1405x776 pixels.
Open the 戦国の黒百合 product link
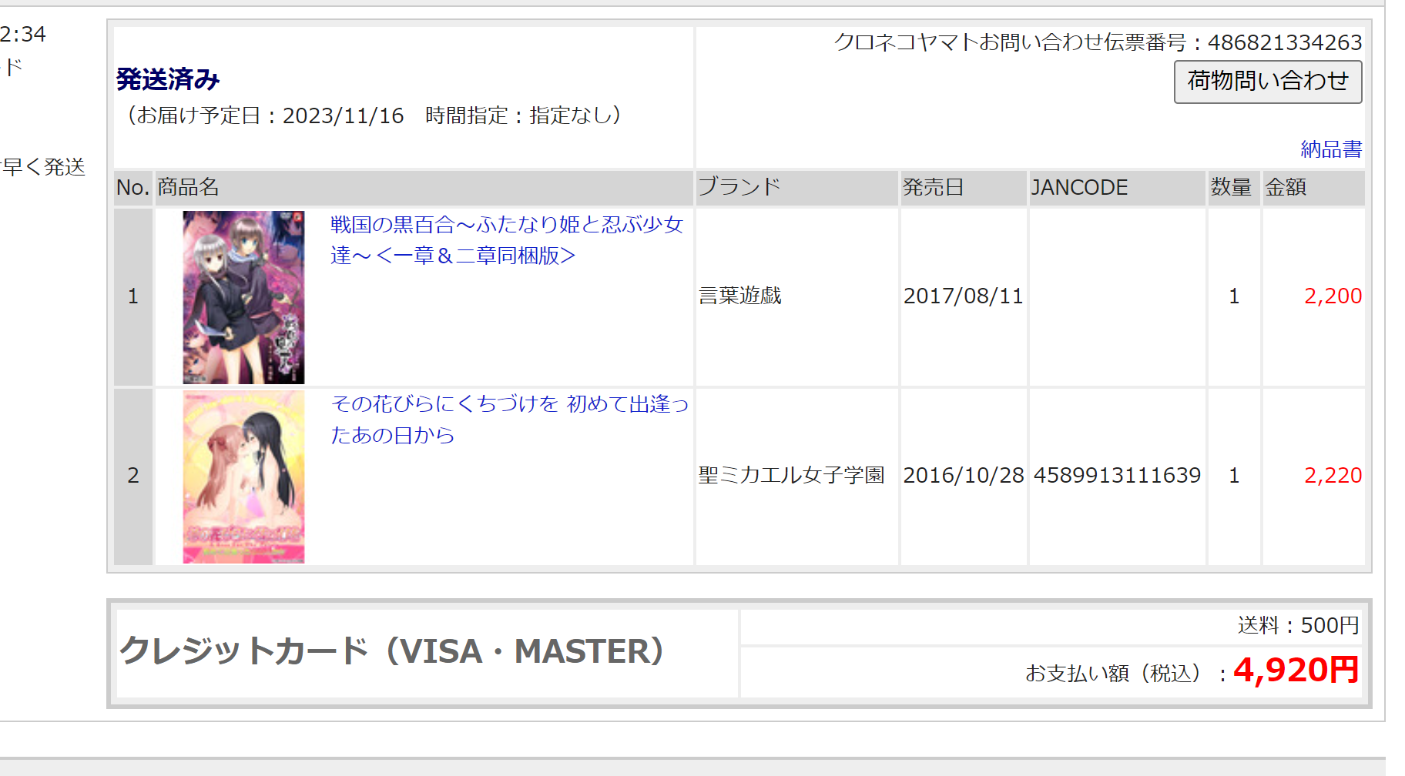506,239
